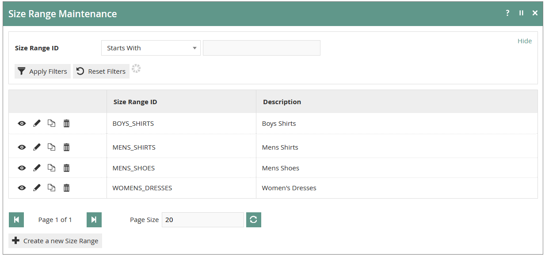Image resolution: width=545 pixels, height=256 pixels.
Task: Edit the MENS_SHIRTS size range
Action: [37, 147]
